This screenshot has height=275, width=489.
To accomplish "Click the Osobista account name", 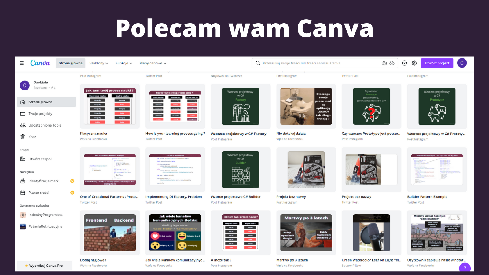I will click(x=41, y=82).
